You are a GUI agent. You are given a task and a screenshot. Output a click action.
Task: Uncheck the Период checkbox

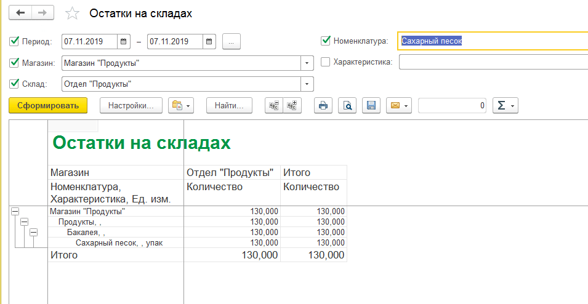(15, 42)
